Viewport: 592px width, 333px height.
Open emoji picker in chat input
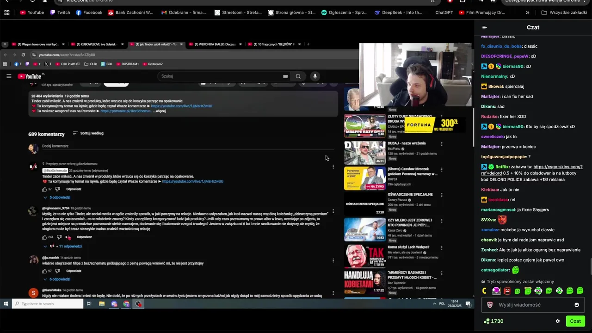pyautogui.click(x=577, y=305)
